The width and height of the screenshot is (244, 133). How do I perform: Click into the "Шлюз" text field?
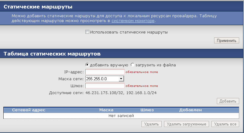click(105, 86)
